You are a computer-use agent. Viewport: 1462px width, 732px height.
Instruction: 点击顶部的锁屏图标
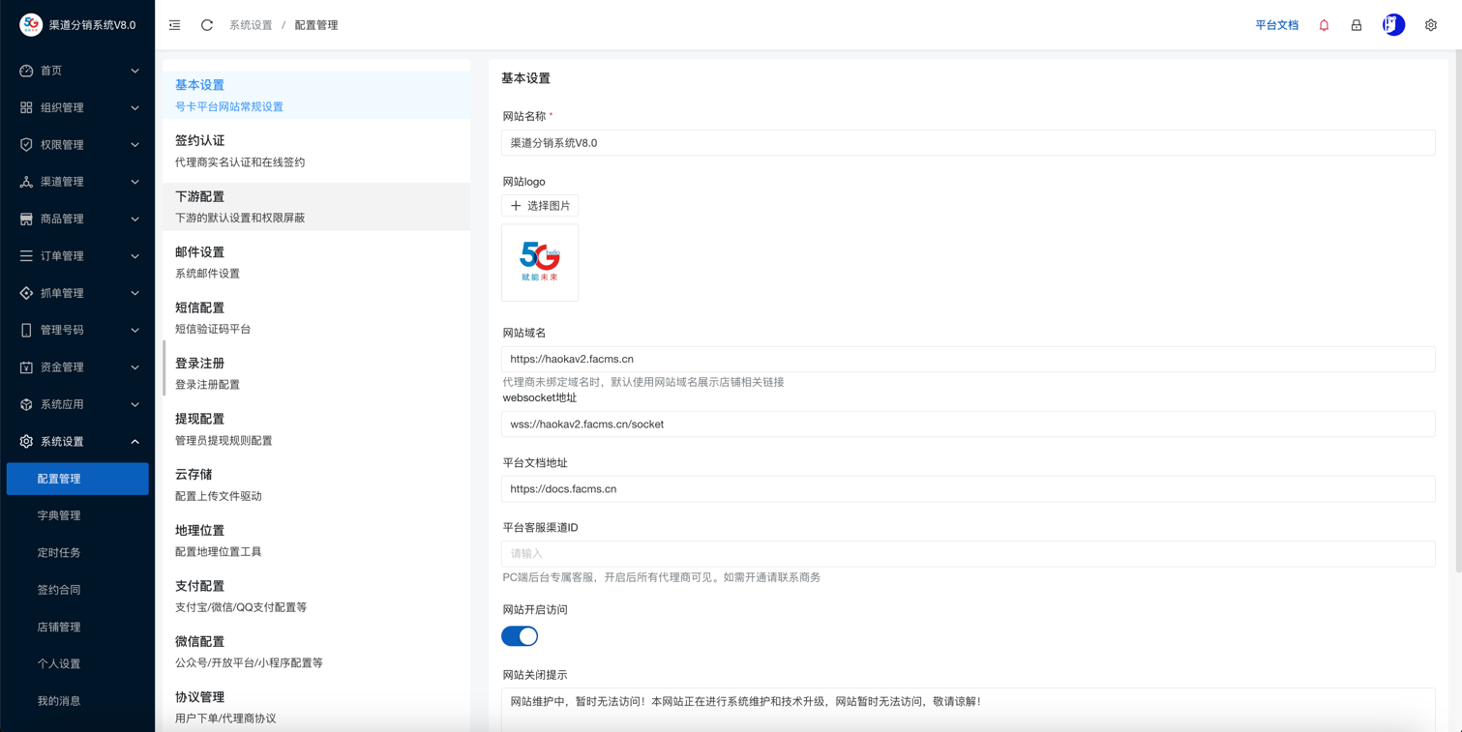pyautogui.click(x=1357, y=24)
